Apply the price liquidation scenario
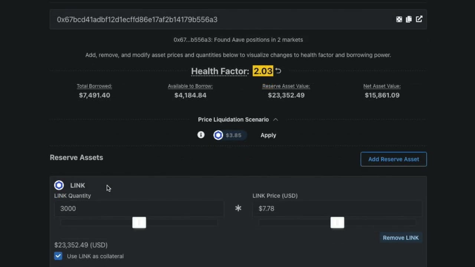The width and height of the screenshot is (475, 267). coord(268,135)
